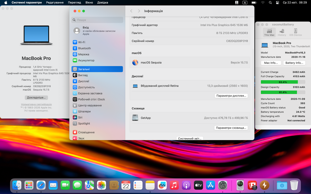This screenshot has height=194, width=311.
Task: Open Шпалери wallpaper settings
Action: 97,112
